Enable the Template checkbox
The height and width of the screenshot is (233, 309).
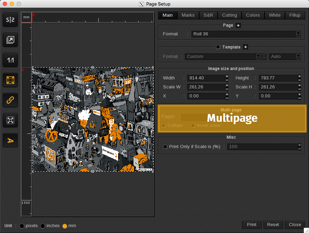coord(218,47)
